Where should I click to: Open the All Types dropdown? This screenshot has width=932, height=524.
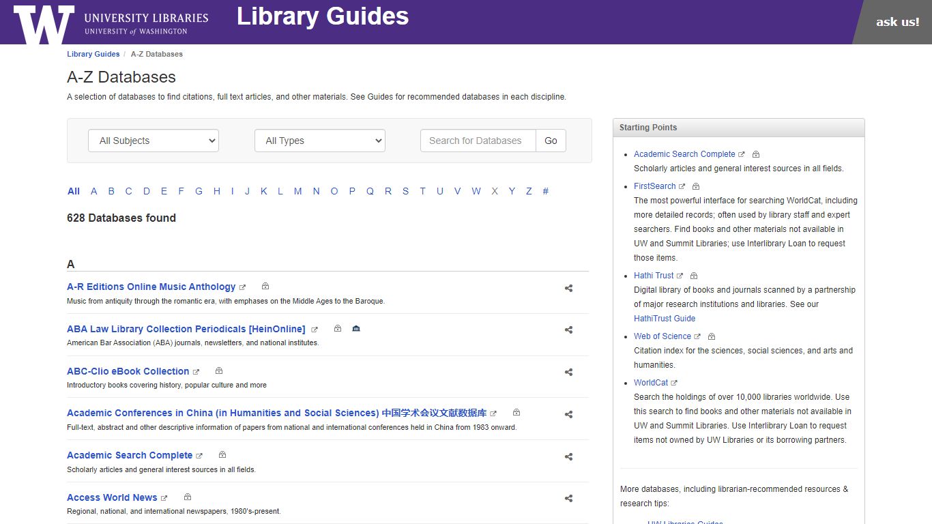(x=320, y=141)
